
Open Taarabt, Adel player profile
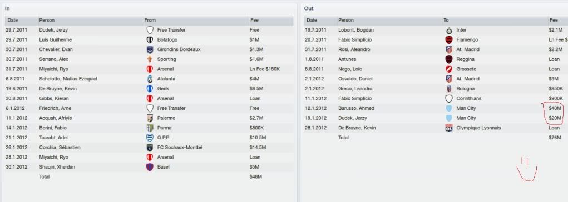tap(53, 138)
